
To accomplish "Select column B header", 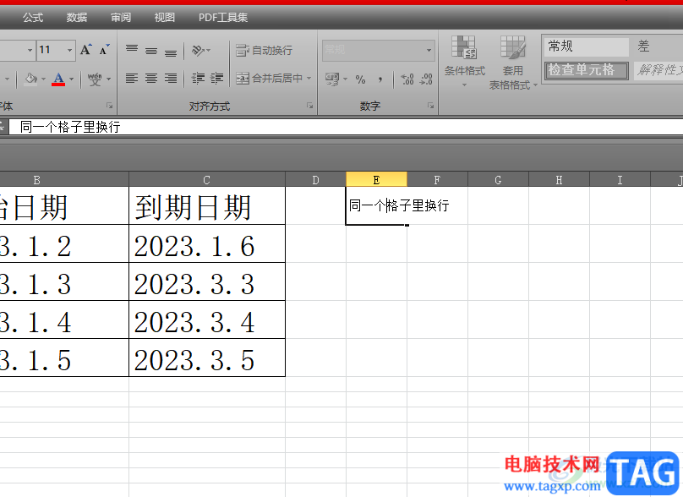I will tap(64, 180).
